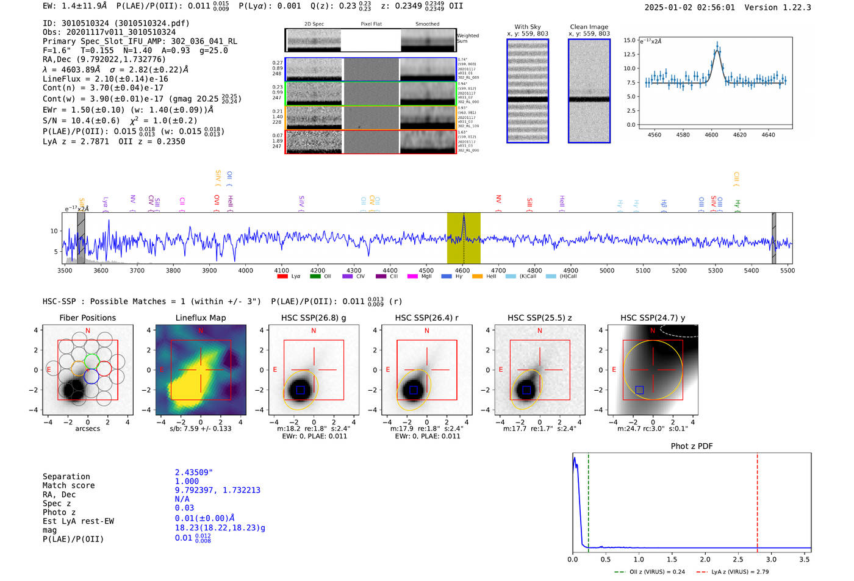
Task: Click the 'S/N = 10.4(±0.6)' value
Action: [x=81, y=121]
